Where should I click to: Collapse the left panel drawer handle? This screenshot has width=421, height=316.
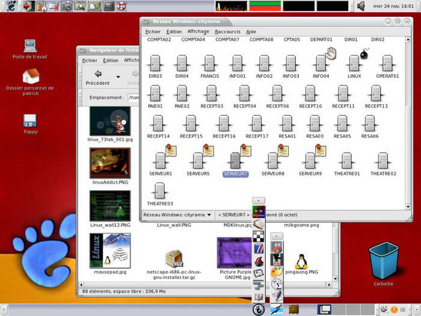(259, 200)
